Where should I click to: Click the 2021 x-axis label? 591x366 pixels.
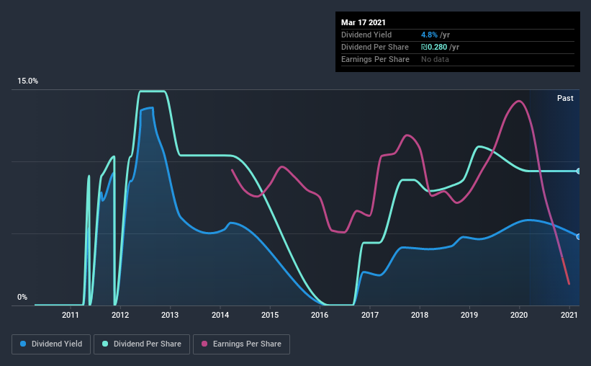click(x=569, y=315)
